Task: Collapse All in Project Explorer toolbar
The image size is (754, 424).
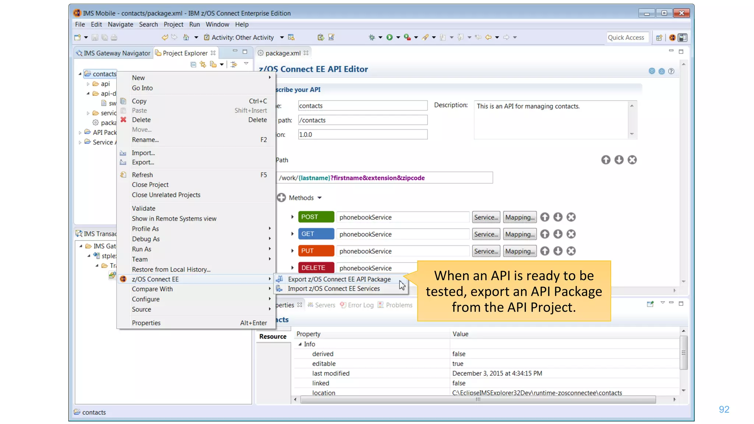Action: (193, 64)
